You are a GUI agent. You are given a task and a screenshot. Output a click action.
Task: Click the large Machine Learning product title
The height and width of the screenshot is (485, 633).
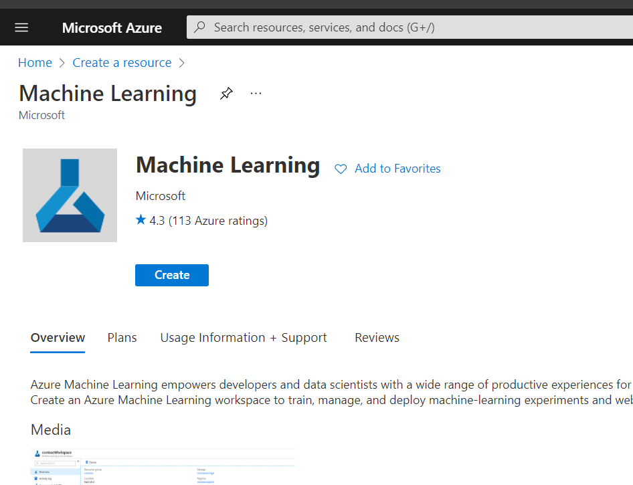[228, 165]
